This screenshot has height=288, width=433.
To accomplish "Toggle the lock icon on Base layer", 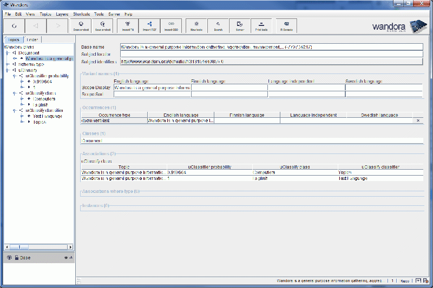I will point(16,258).
